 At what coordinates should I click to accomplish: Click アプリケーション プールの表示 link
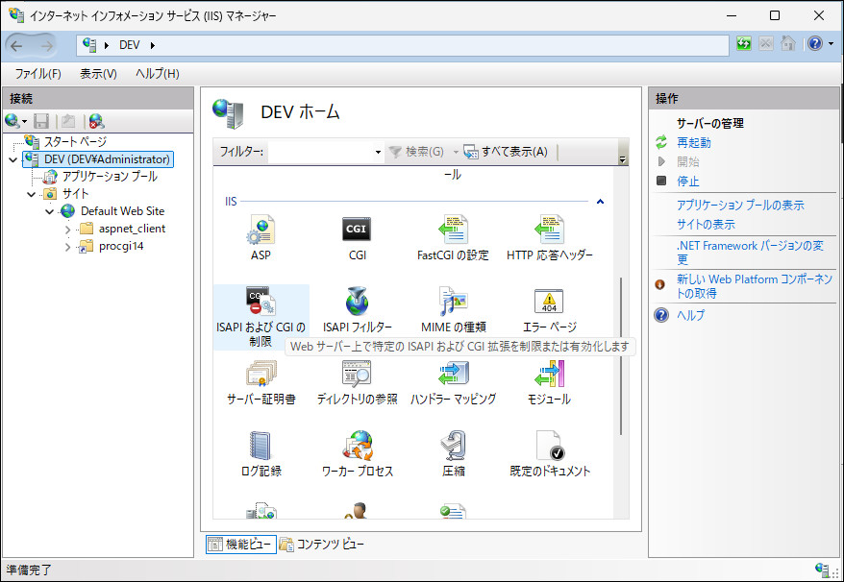[740, 205]
